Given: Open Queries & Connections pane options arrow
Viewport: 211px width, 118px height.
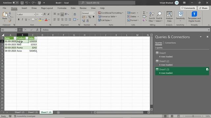Looking at the screenshot, I should (201, 37).
